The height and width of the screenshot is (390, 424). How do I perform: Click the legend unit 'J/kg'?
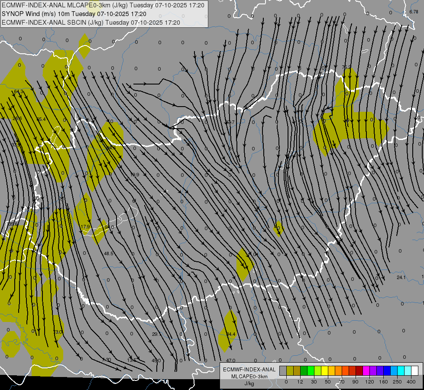tap(249, 383)
